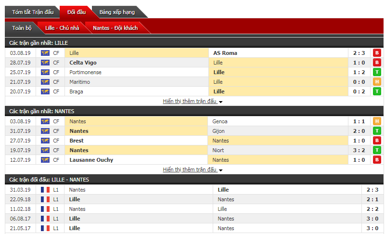
Task: Click the world flag icon in Lausanne Ouchy row
Action: click(x=45, y=160)
